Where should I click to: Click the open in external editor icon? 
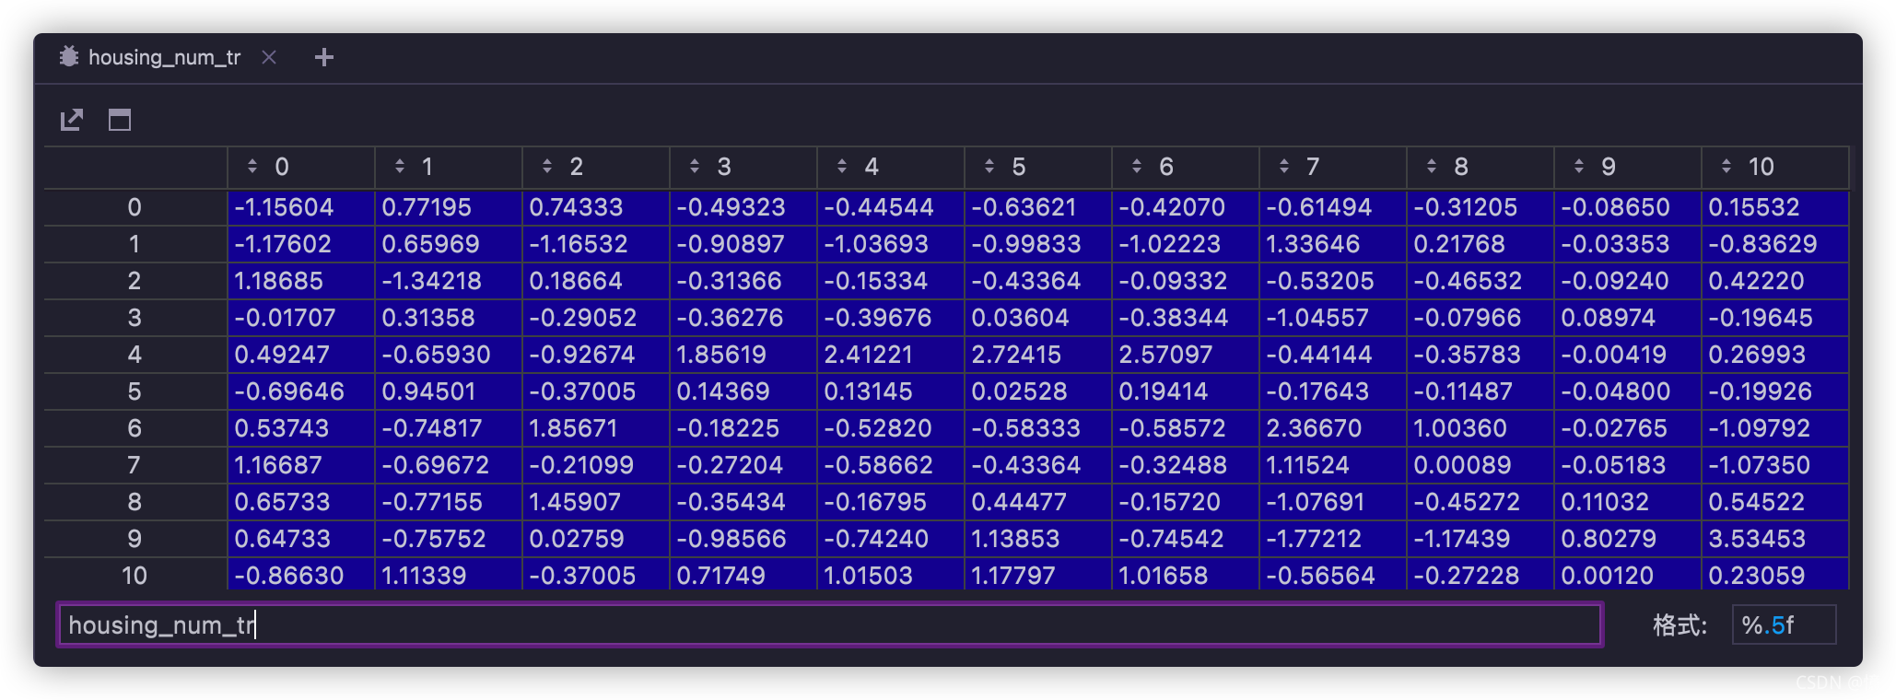coord(72,120)
